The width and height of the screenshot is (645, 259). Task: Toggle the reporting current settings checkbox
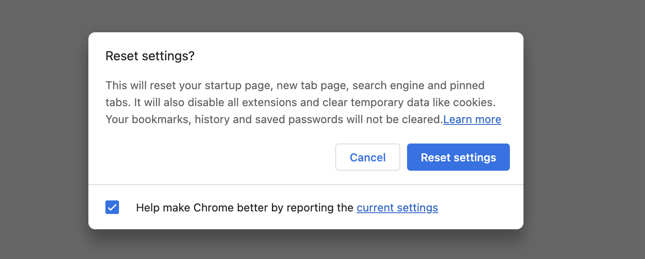click(x=112, y=208)
